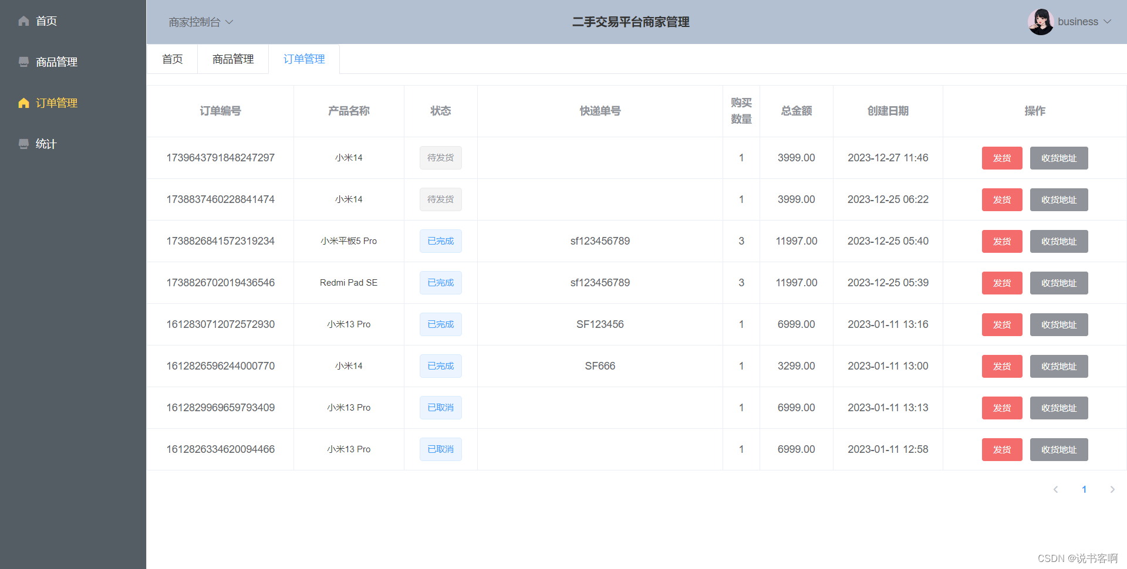Click 发货 for order 1612826596244000770
Viewport: 1127px width, 569px height.
click(x=1002, y=366)
